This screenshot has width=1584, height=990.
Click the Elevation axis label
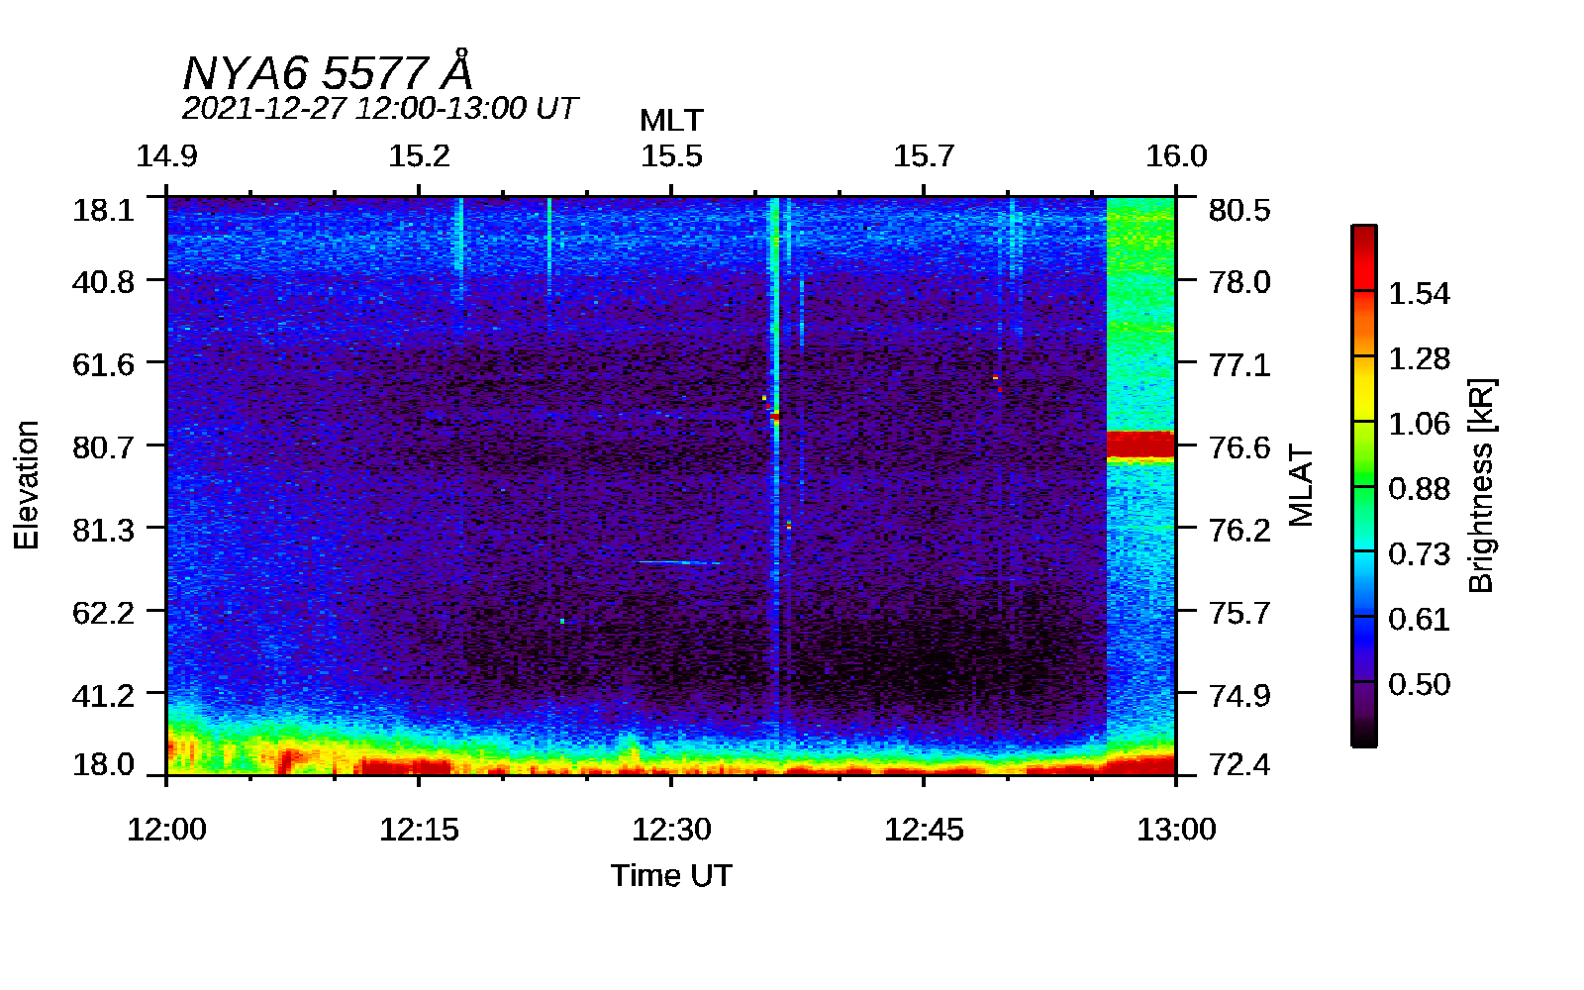coord(27,485)
